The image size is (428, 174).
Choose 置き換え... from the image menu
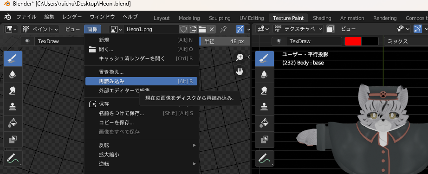[141, 72]
